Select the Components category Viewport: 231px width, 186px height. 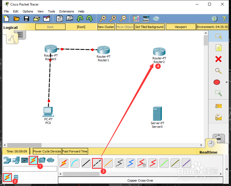point(25,160)
